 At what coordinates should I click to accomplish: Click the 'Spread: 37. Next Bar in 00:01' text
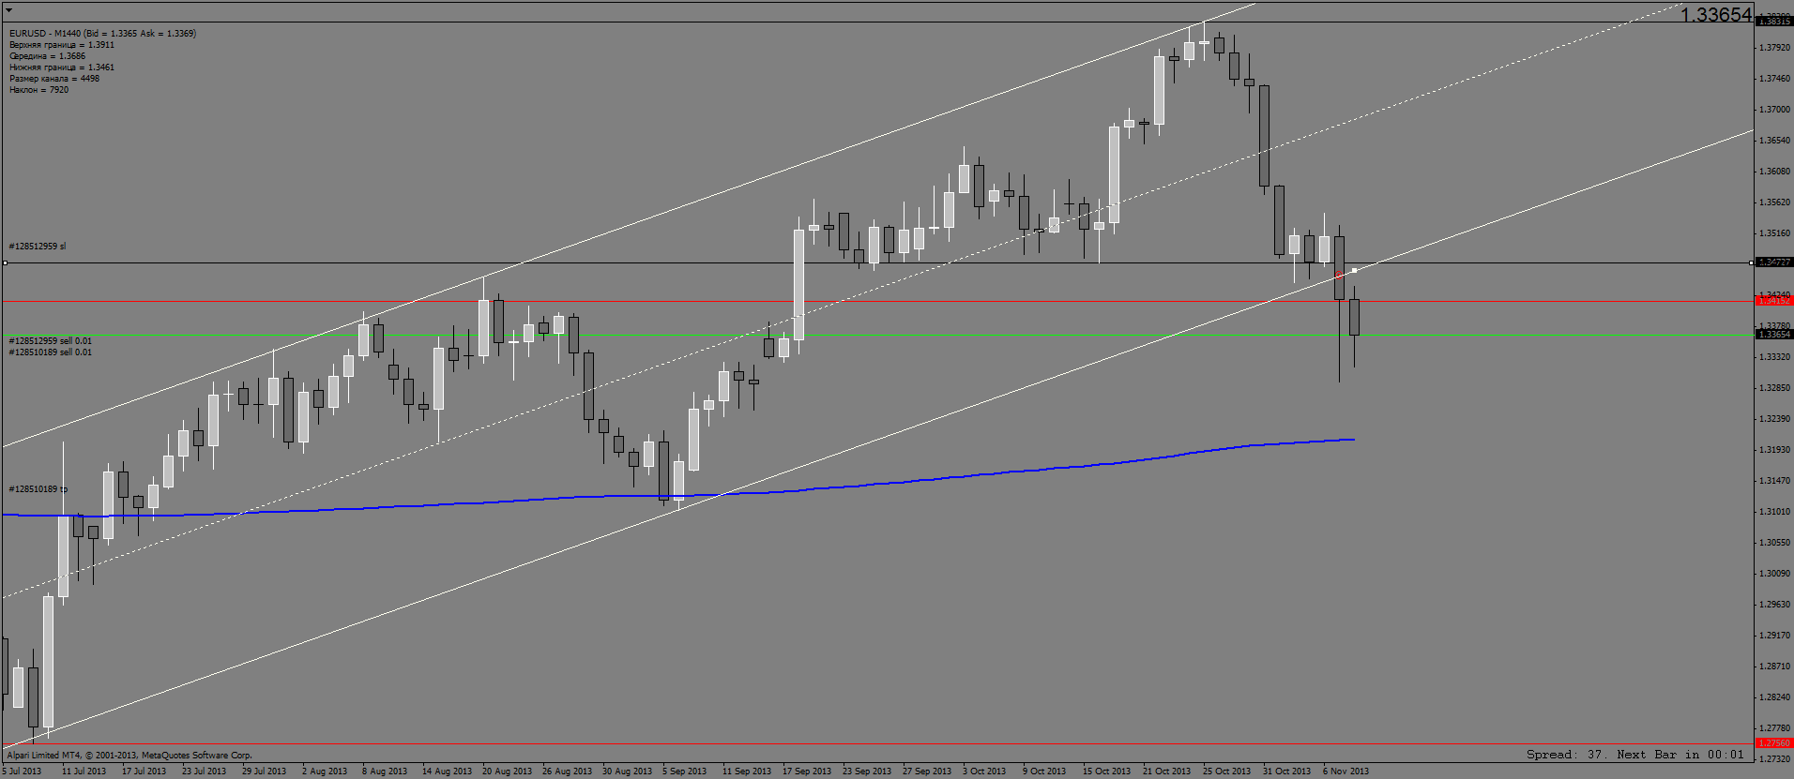1634,755
